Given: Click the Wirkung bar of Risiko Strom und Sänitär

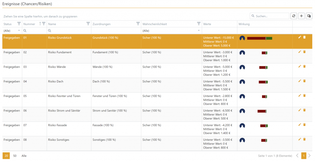Looking at the screenshot, I should [x=262, y=111].
